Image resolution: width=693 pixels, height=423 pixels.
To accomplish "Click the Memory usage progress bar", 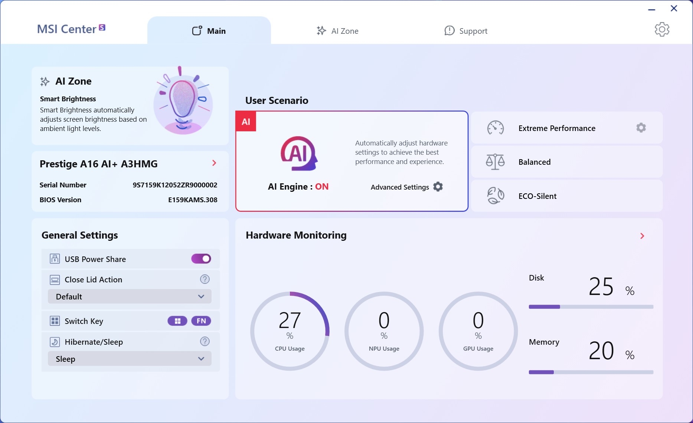I will tap(591, 372).
